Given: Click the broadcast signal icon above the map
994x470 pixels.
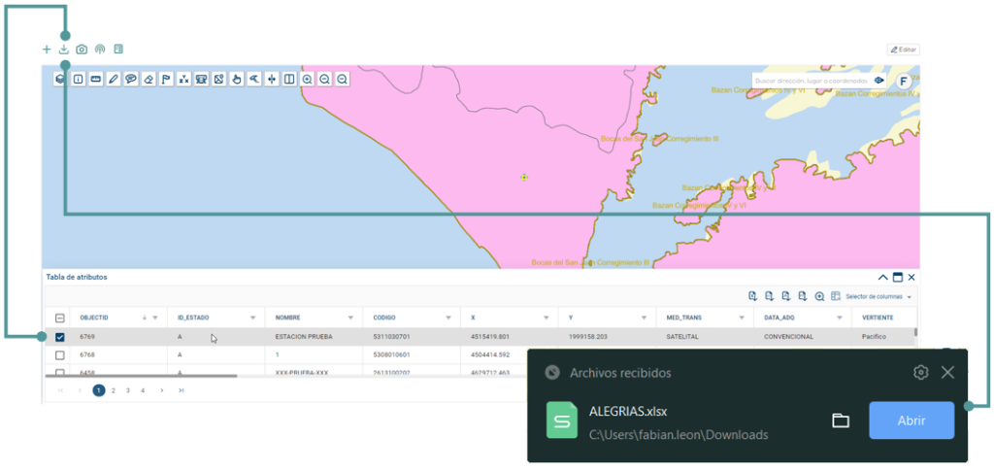Looking at the screenshot, I should (100, 50).
